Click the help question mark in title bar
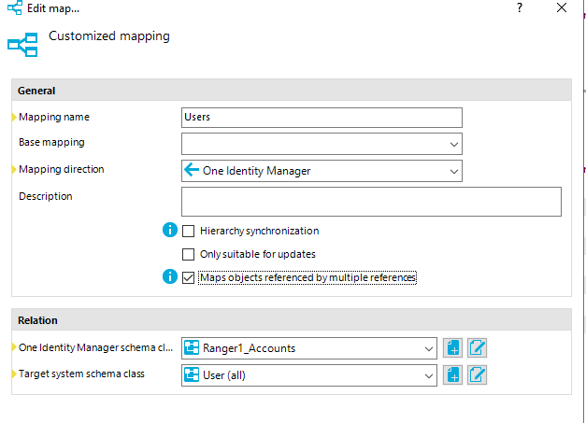 click(x=520, y=7)
